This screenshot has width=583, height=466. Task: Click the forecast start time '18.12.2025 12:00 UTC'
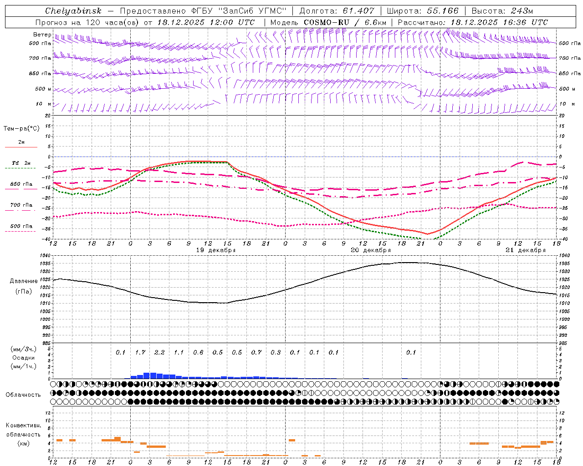coord(206,22)
